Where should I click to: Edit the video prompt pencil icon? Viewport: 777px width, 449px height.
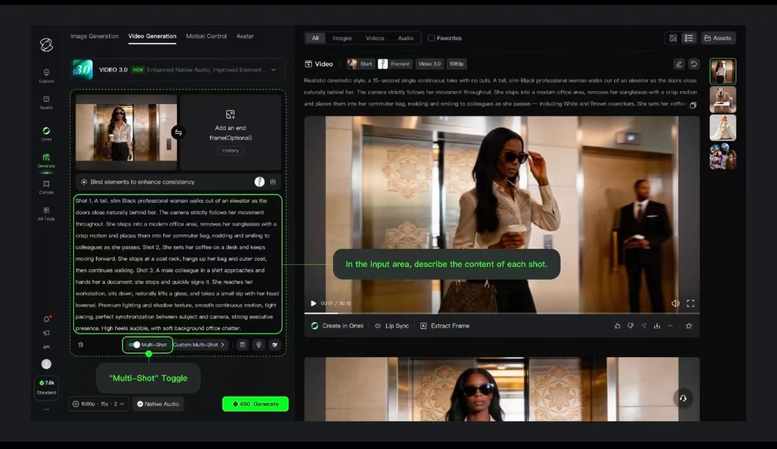tap(679, 64)
